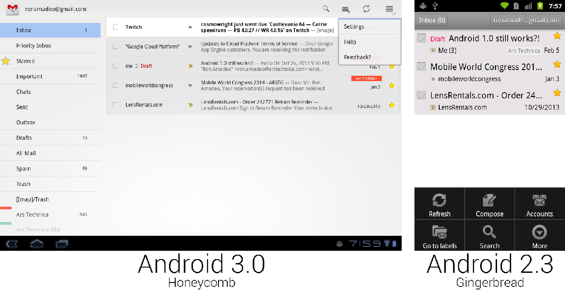Tap the Android home navigation button
The image size is (565, 290).
[37, 243]
